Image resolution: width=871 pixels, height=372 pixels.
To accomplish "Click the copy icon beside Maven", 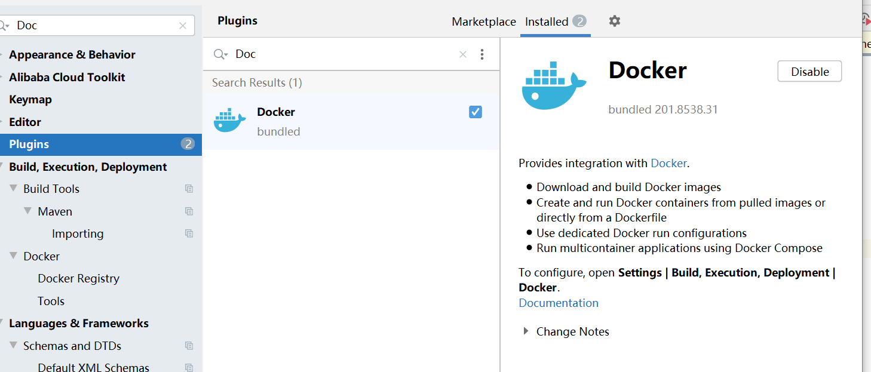I will 189,211.
